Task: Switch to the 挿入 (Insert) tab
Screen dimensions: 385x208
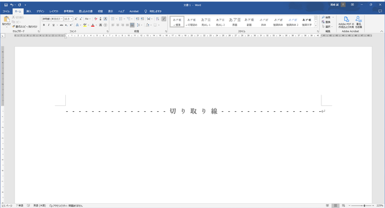Action: [x=29, y=12]
